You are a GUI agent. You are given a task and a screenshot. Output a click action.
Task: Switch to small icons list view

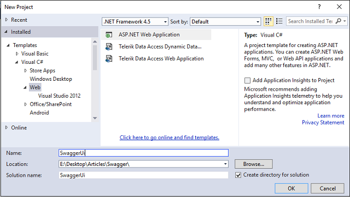coord(279,21)
